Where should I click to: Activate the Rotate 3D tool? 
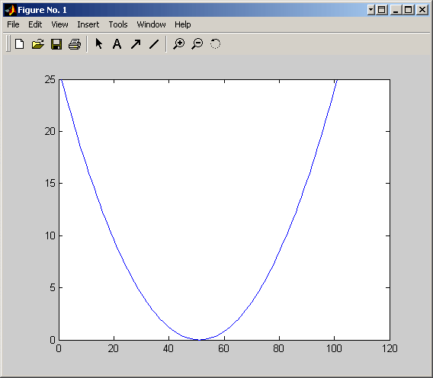216,43
